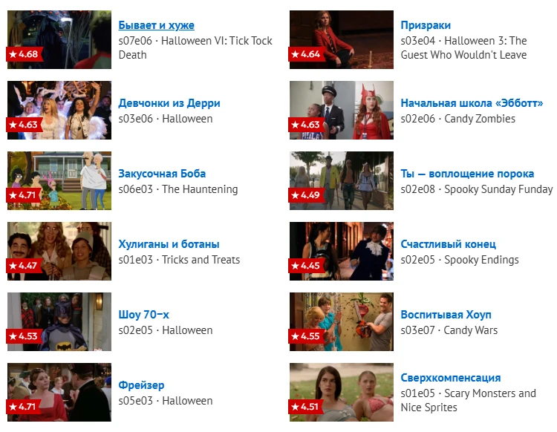Click the Ты — воплощение порока thumbnail
The height and width of the screenshot is (432, 557).
coord(342,180)
